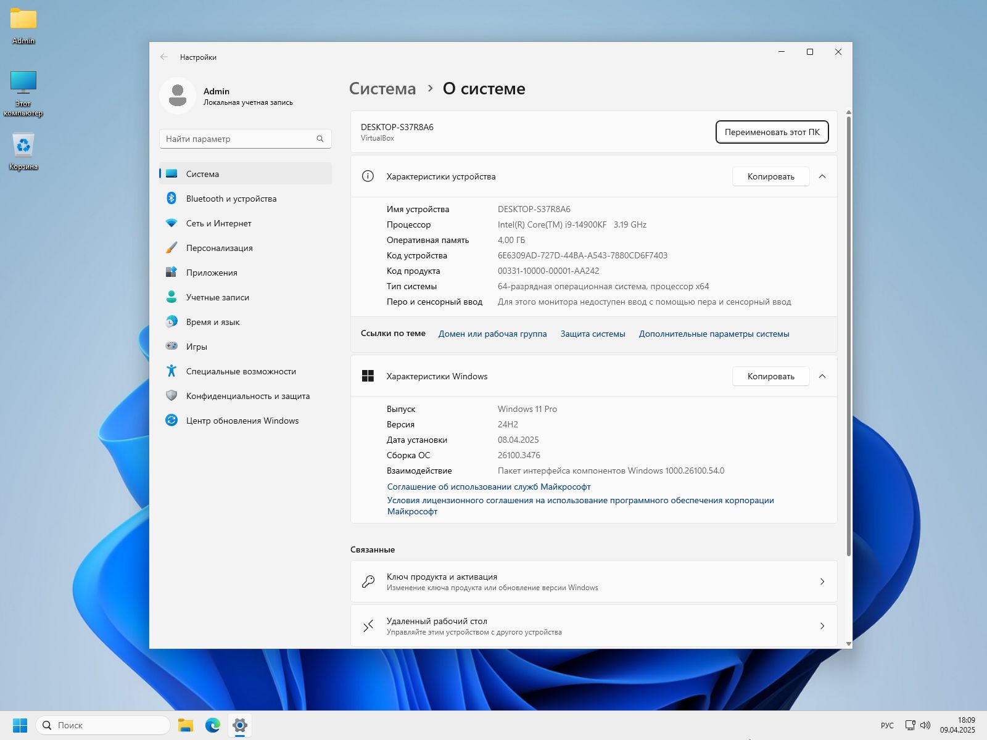Click the Admin user avatar
This screenshot has height=740, width=987.
[x=178, y=96]
